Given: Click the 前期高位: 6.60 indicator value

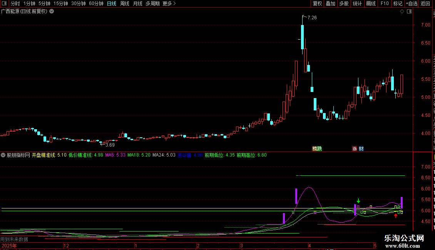Looking at the screenshot, I should point(252,155).
